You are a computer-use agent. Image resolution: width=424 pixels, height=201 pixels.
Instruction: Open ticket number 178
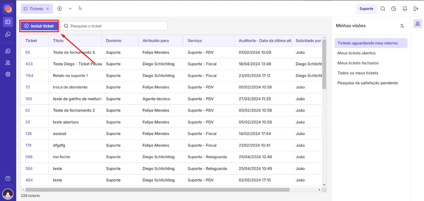(28, 145)
